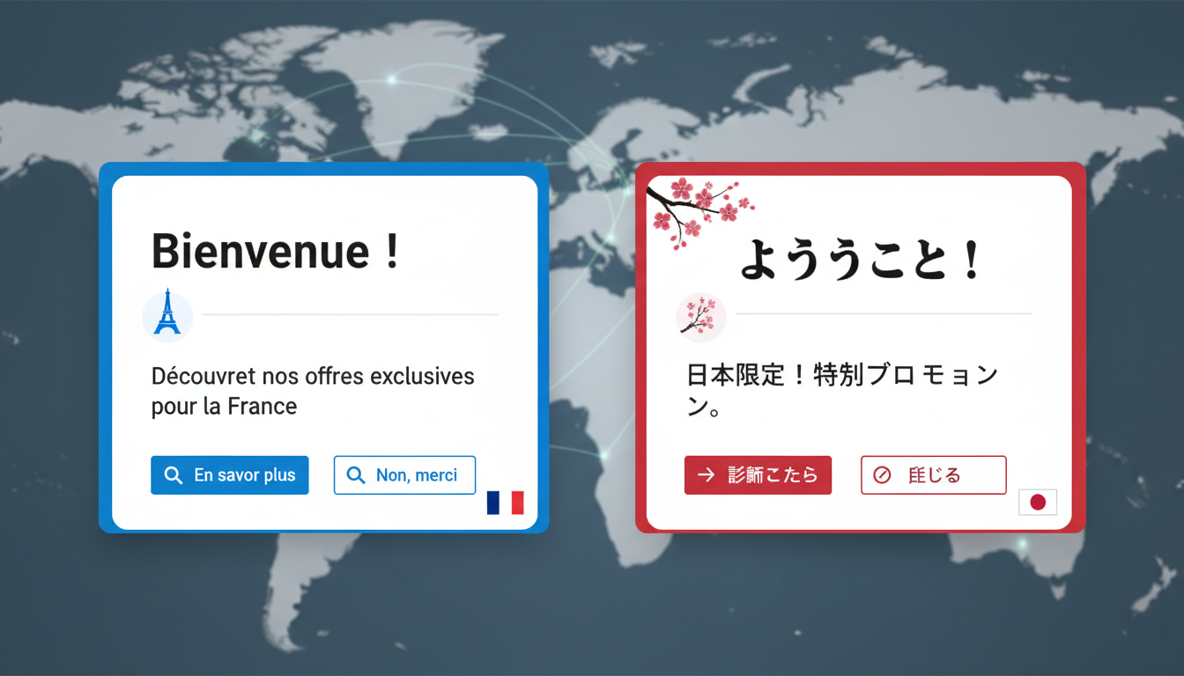Image resolution: width=1184 pixels, height=676 pixels.
Task: Click the Eiffel Tower icon on the French card
Action: pyautogui.click(x=167, y=314)
